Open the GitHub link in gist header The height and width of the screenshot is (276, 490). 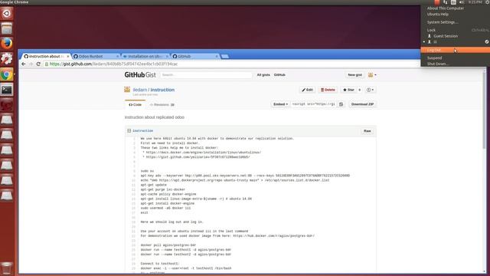(x=279, y=75)
